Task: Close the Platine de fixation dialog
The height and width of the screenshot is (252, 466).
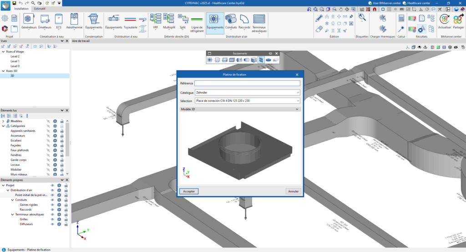Action: pos(297,75)
